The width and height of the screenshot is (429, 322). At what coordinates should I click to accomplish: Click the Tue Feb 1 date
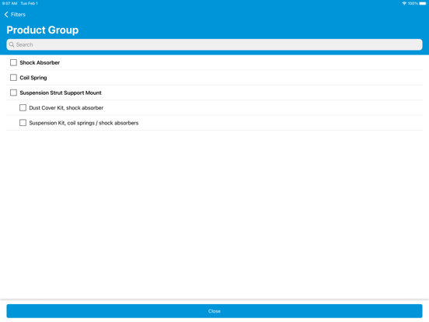(29, 3)
